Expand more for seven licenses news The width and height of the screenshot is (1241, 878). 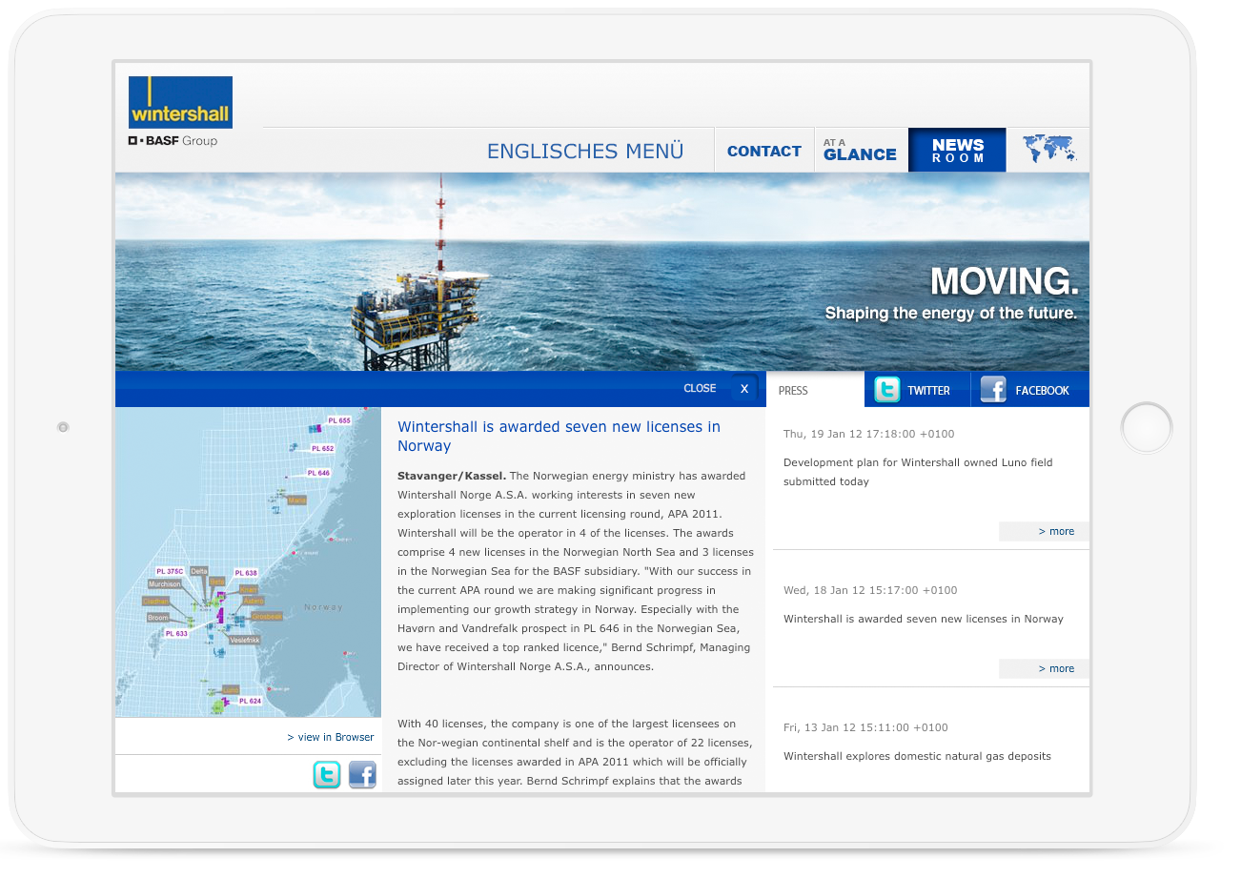pos(1055,668)
